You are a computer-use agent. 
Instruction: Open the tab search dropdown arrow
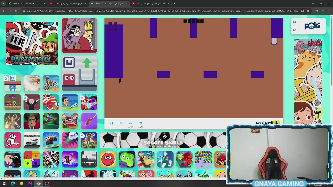[x=3, y=3]
